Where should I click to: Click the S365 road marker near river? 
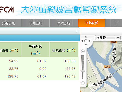click(107, 67)
